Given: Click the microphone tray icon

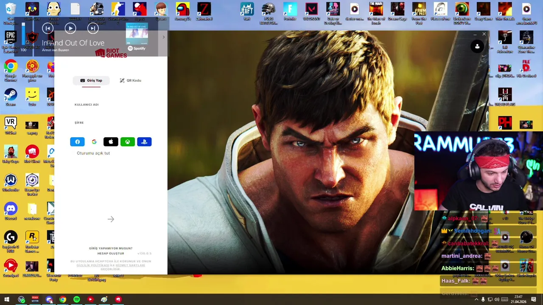Looking at the screenshot, I should (x=483, y=299).
